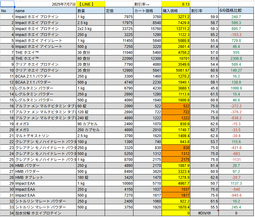Screen dimensions: 255x217
Task: Select HMB パウダー in row 26
Action: [45, 166]
